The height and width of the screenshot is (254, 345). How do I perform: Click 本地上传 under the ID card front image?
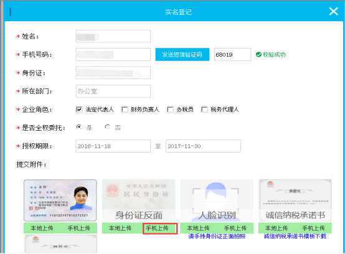coord(42,228)
